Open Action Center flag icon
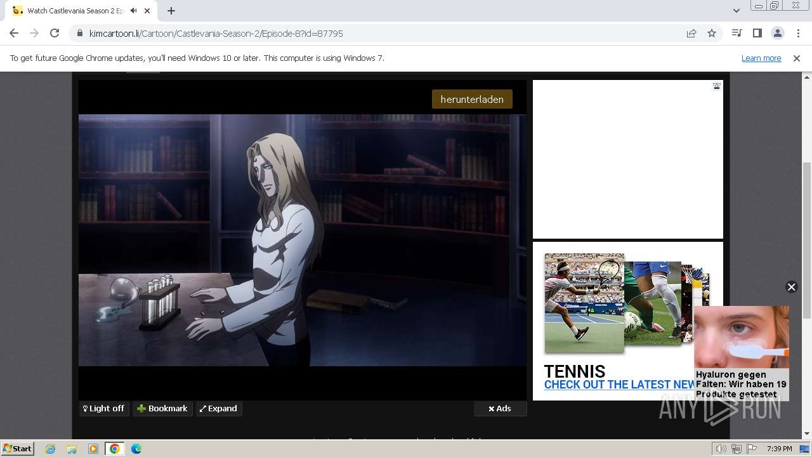The height and width of the screenshot is (457, 812). [752, 449]
